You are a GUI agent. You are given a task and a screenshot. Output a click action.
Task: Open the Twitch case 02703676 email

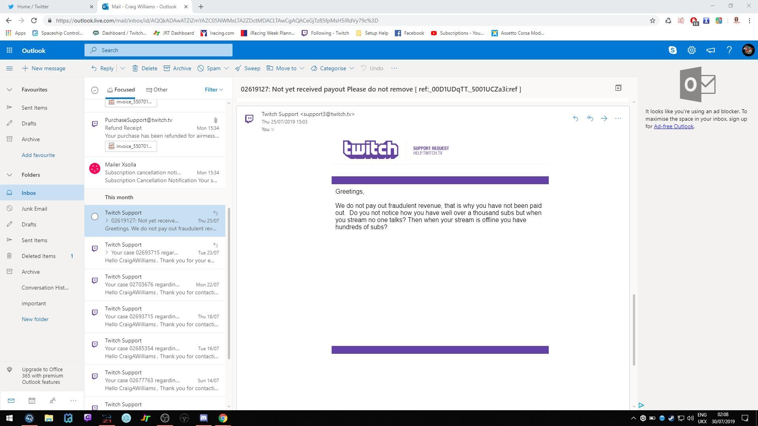click(155, 284)
